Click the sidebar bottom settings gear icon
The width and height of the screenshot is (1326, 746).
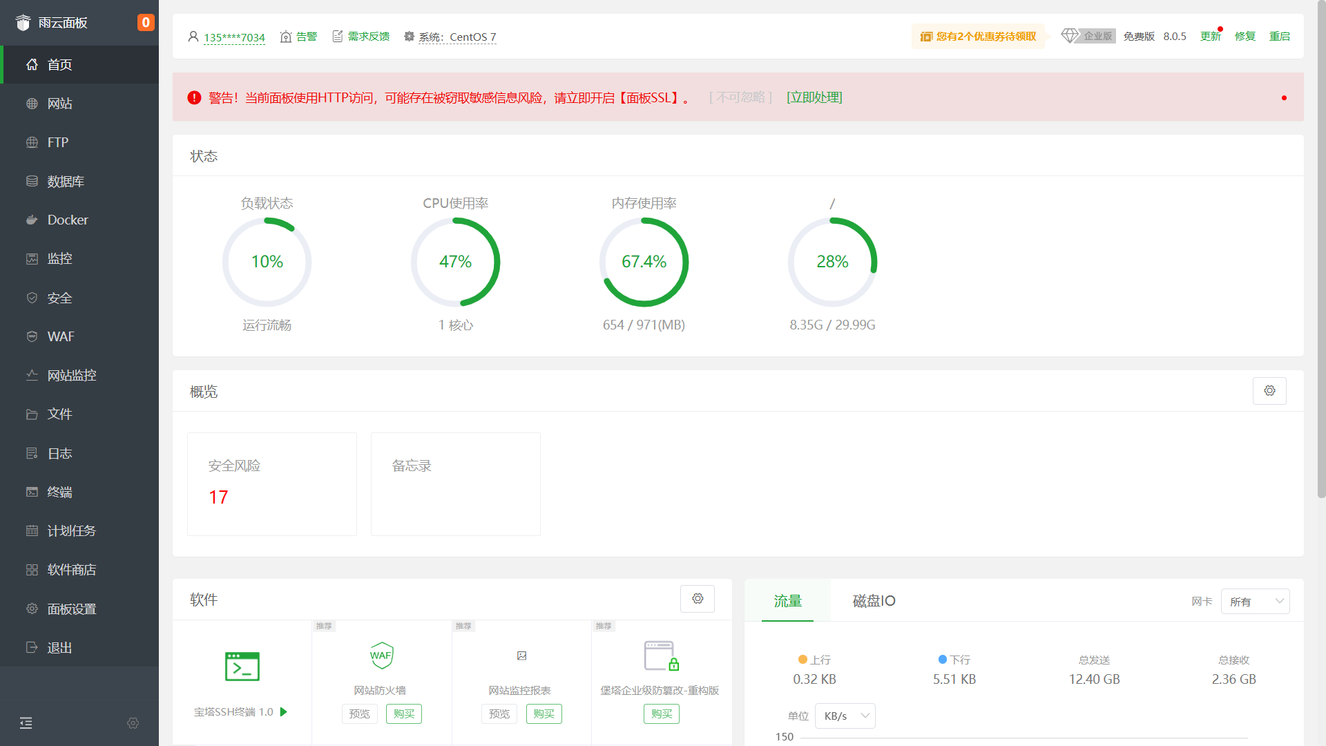tap(133, 723)
